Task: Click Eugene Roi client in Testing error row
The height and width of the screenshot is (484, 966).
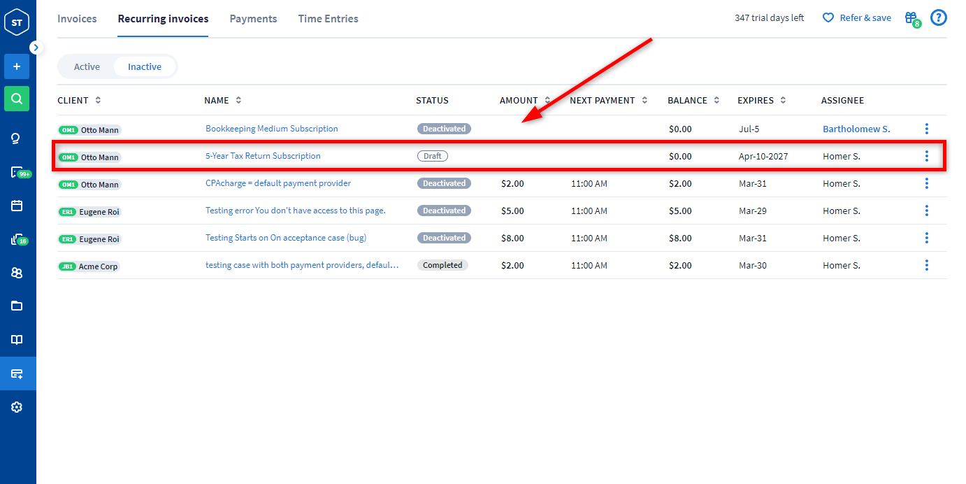Action: click(x=89, y=212)
